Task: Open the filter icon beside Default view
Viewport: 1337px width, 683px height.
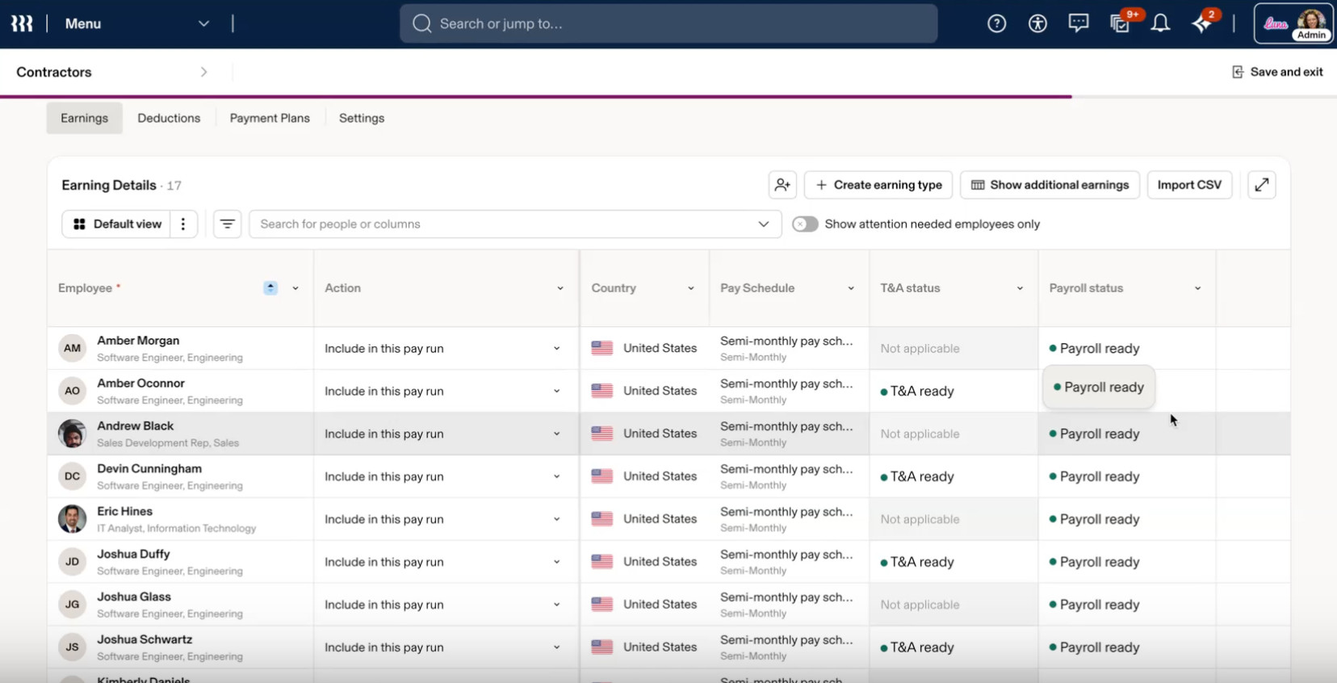Action: [x=227, y=224]
